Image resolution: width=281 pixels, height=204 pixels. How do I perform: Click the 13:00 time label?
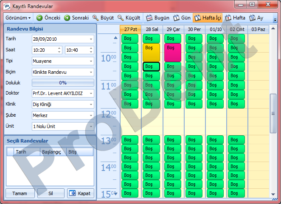109,141
